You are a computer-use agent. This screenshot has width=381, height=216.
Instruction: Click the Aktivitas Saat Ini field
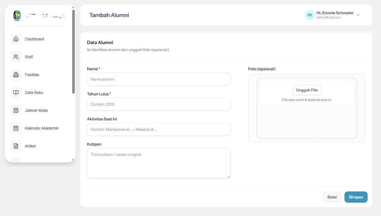[159, 129]
